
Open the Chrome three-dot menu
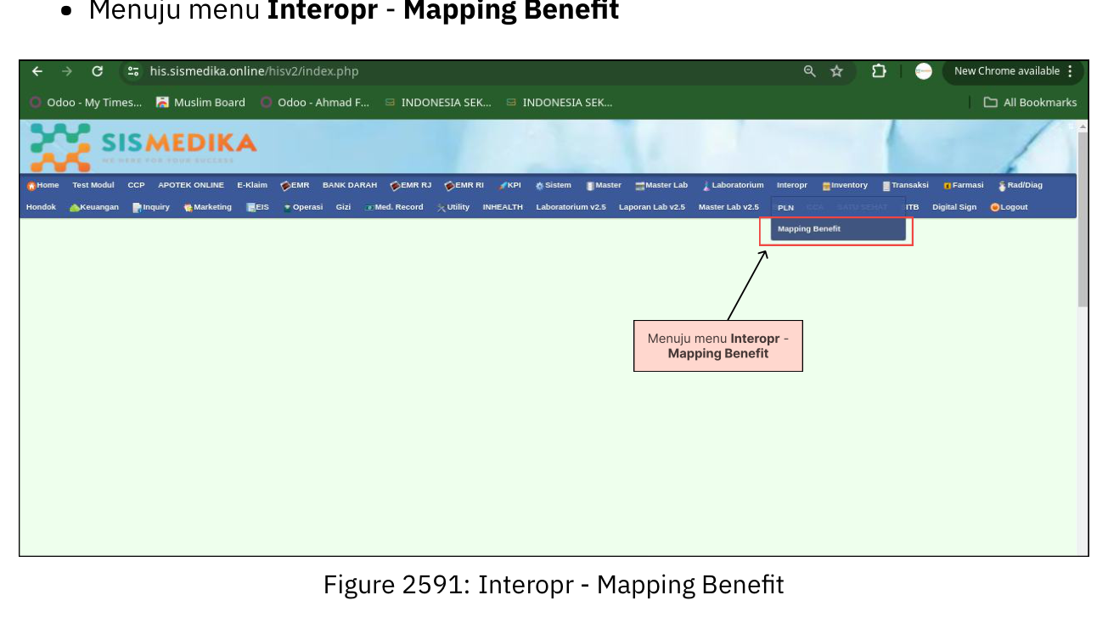coord(1070,71)
